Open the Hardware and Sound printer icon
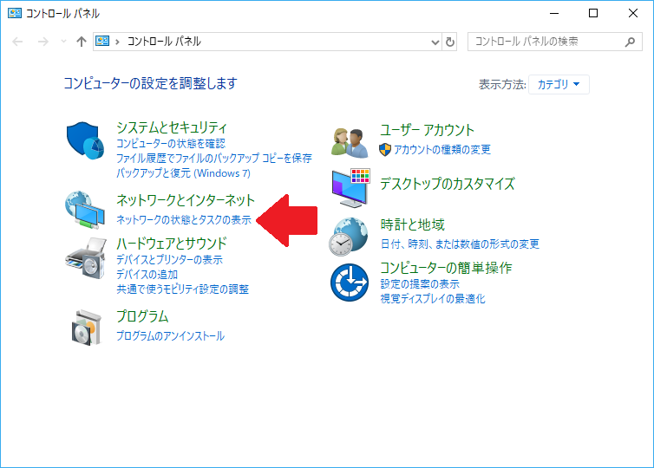Image resolution: width=654 pixels, height=468 pixels. point(86,258)
